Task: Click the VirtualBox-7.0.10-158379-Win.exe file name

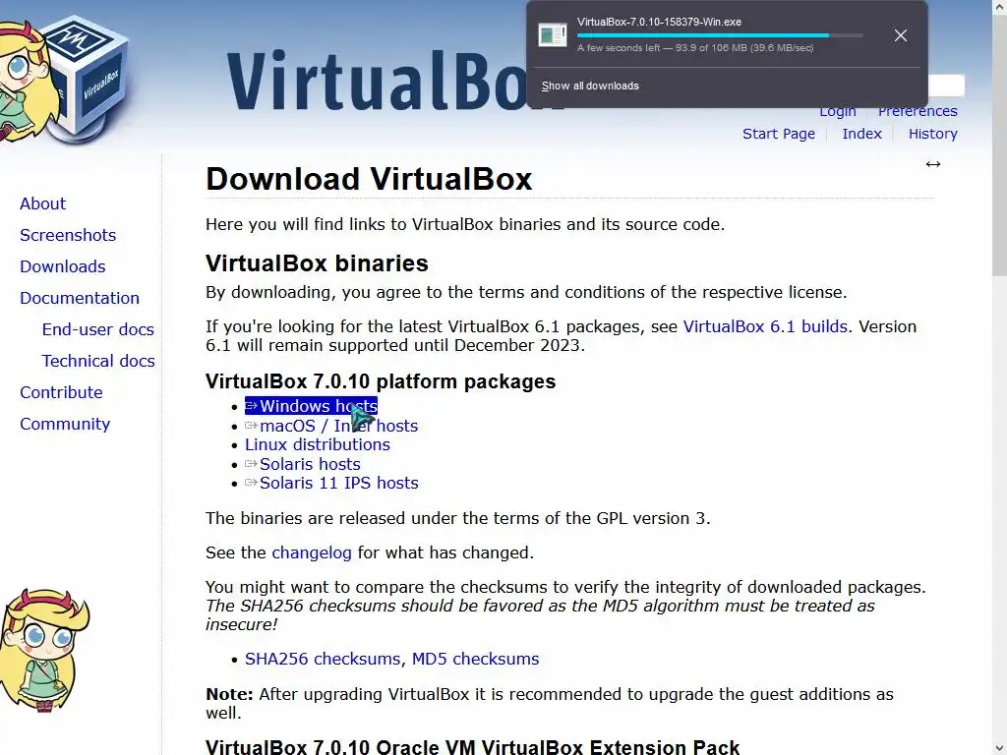Action: click(x=659, y=22)
